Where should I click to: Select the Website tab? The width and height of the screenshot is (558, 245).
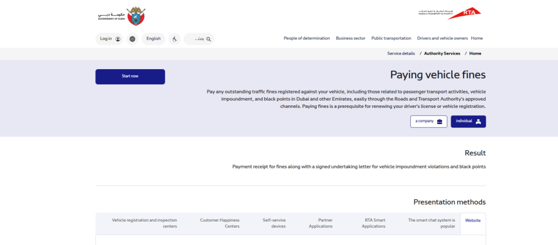click(473, 224)
